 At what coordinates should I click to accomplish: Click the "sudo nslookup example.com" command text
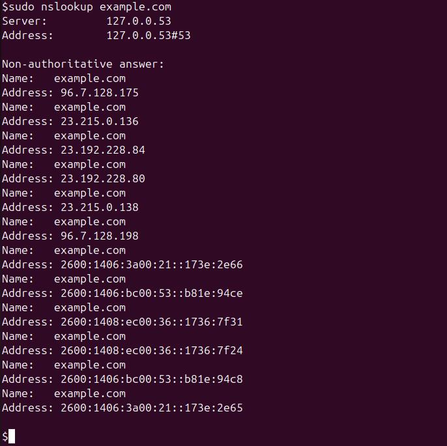click(90, 7)
